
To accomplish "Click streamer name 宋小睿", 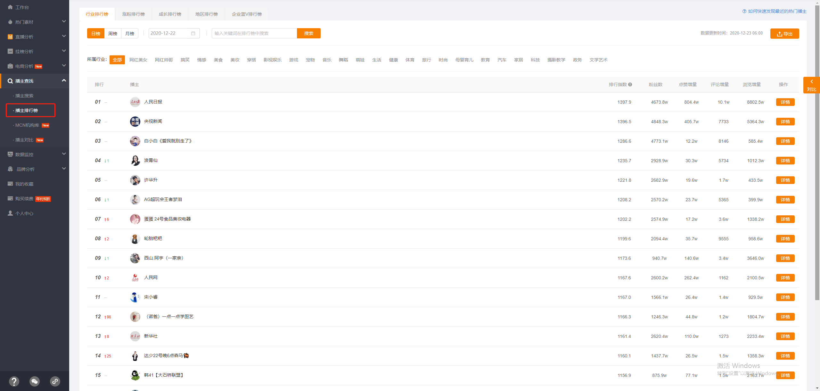I will 151,297.
